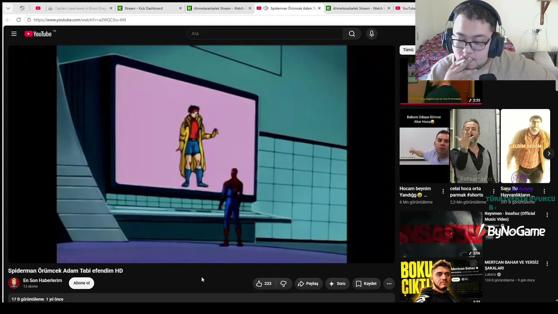Image resolution: width=558 pixels, height=314 pixels.
Task: Open the 'celal hoca orta parmak' short thumbnail
Action: tap(474, 146)
